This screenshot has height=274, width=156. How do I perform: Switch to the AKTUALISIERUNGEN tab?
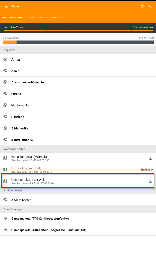pos(51,17)
